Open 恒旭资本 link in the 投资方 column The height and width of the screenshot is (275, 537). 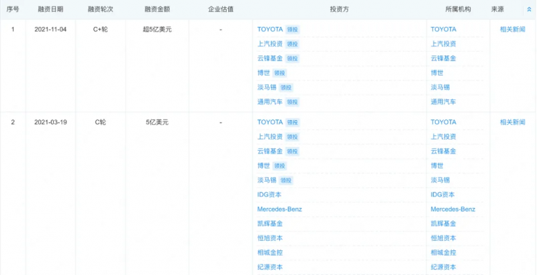click(x=270, y=238)
